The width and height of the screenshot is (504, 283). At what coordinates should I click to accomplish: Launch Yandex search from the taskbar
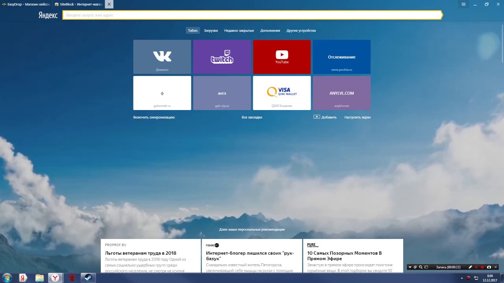[23, 278]
